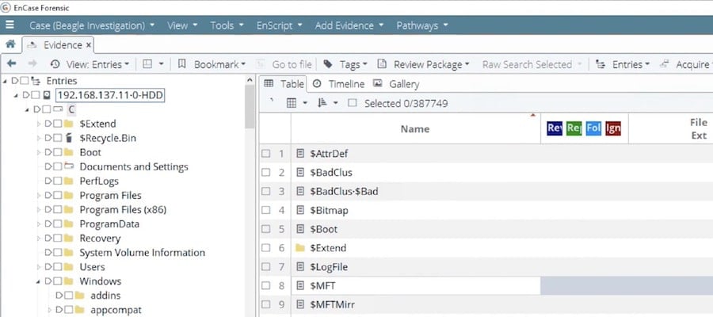The image size is (713, 317).
Task: Click the Rep green tag column icon
Action: pos(574,128)
